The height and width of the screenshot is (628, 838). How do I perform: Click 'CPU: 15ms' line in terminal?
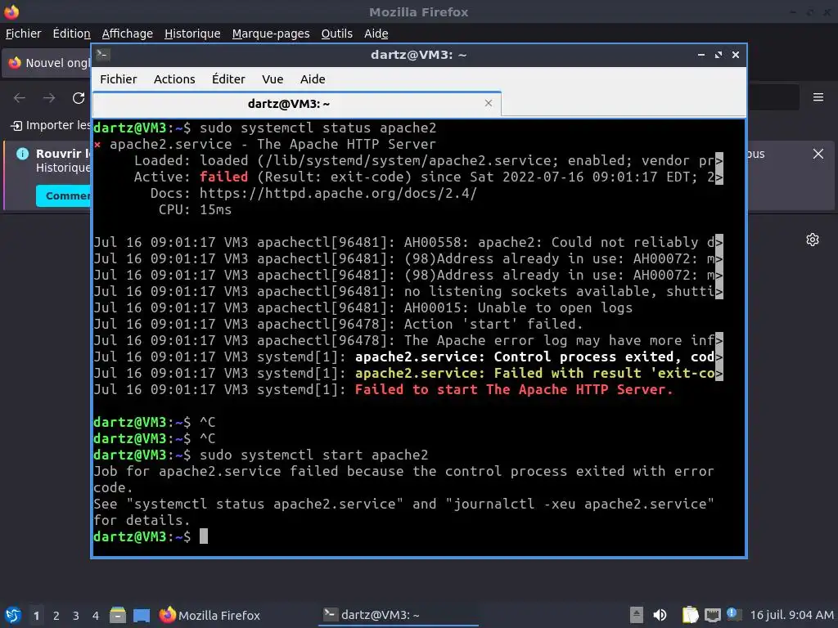tap(195, 209)
